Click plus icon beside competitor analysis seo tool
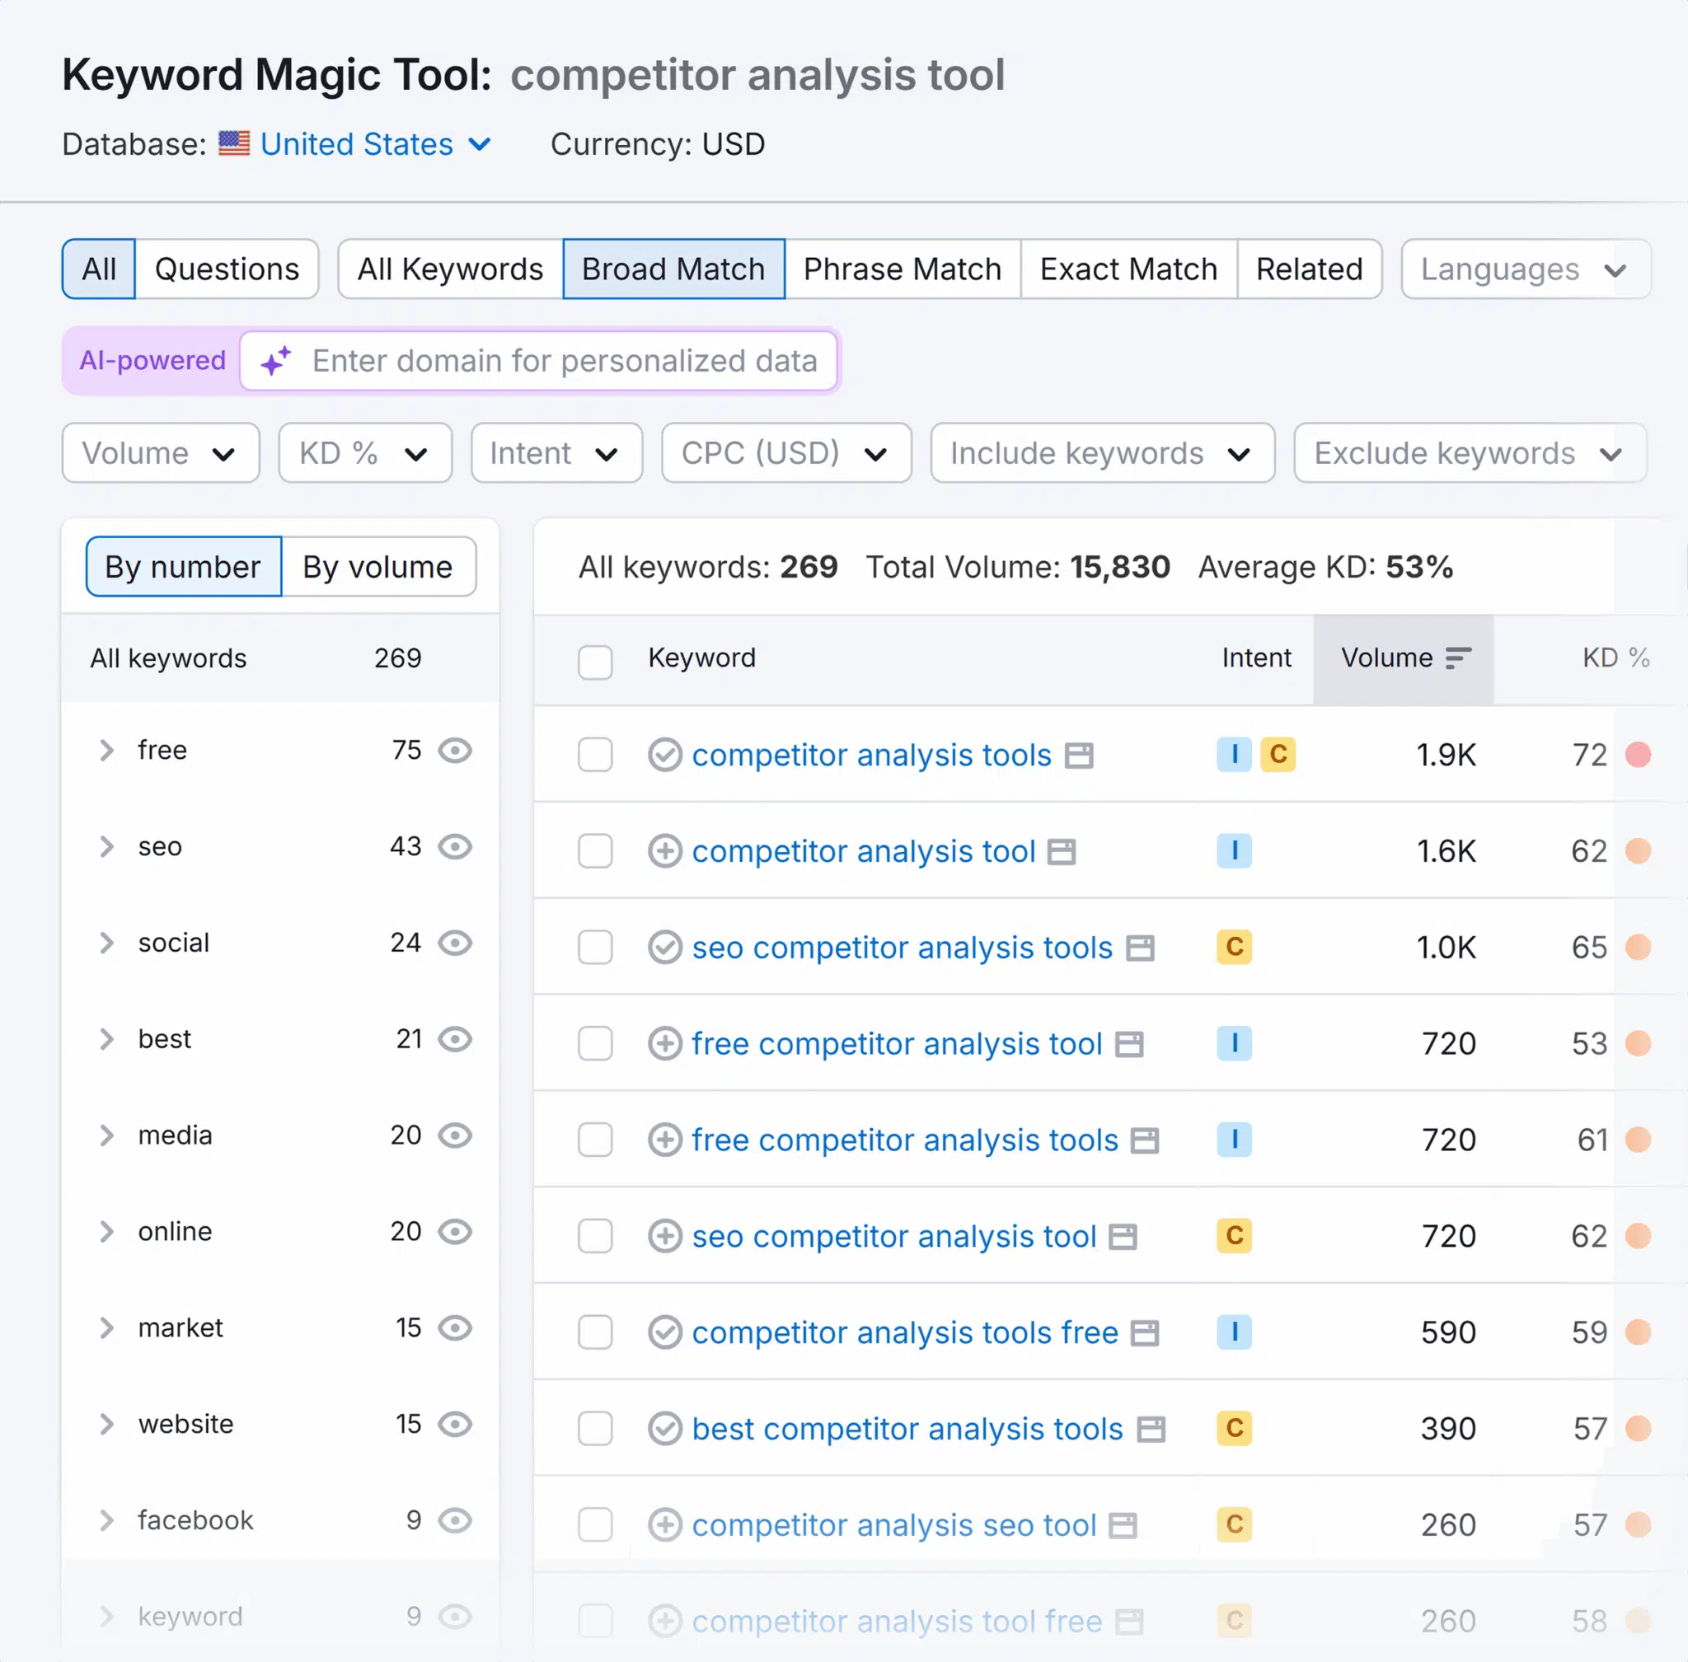 [x=664, y=1525]
